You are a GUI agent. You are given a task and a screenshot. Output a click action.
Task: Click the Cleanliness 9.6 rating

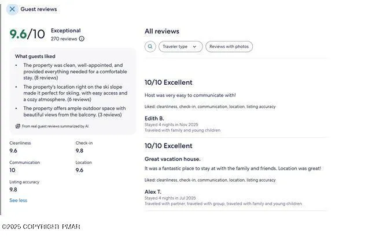tap(13, 151)
